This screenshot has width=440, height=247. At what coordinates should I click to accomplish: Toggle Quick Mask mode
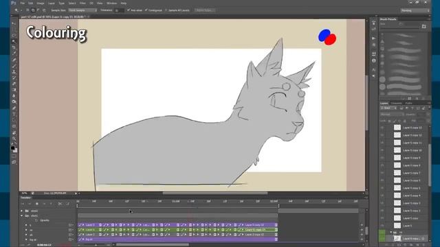(14, 156)
